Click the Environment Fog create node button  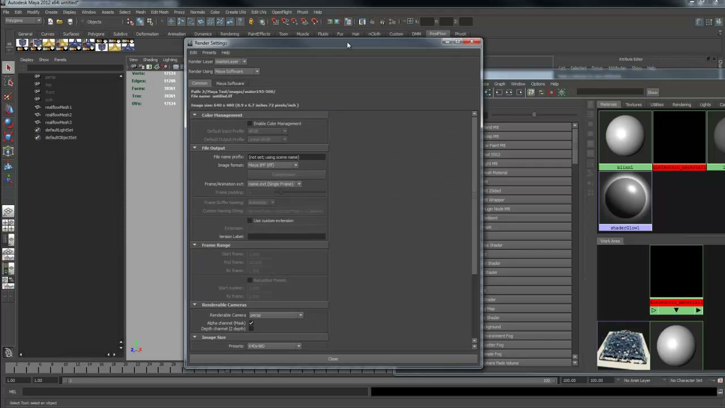(x=527, y=336)
